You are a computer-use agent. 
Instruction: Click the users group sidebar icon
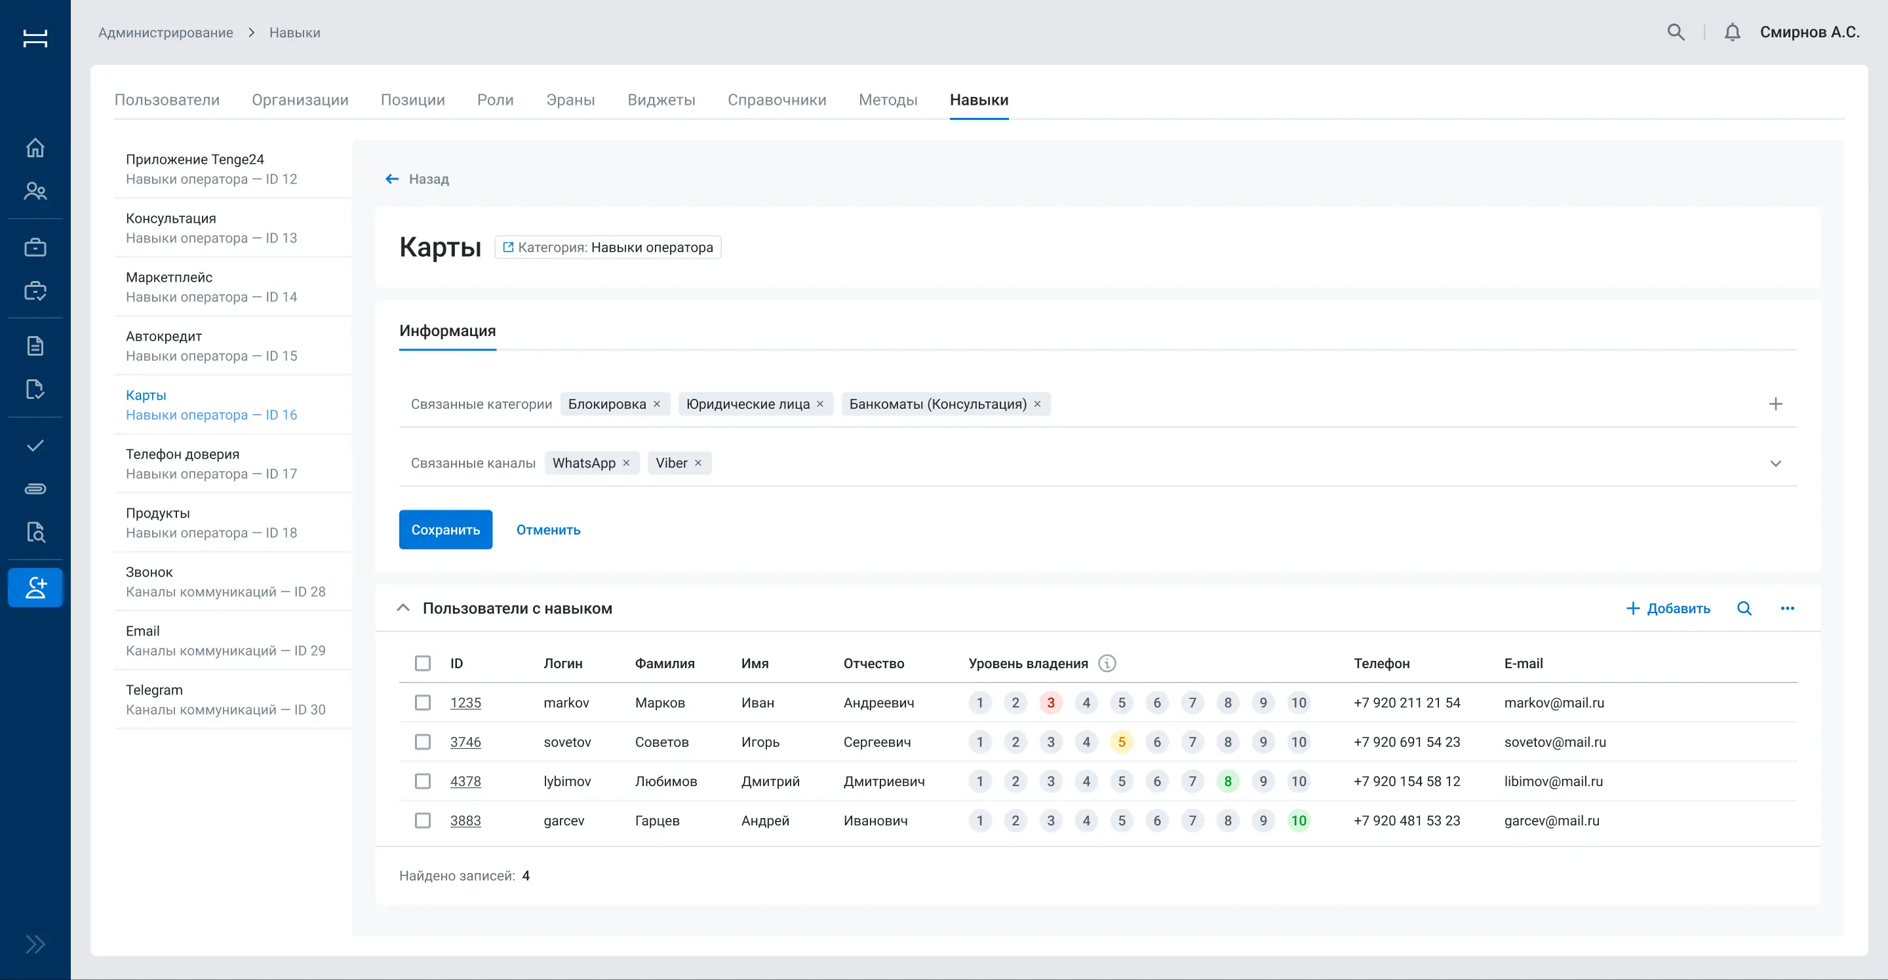click(x=35, y=191)
